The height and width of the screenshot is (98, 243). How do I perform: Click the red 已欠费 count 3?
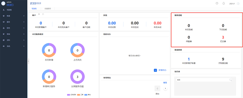[x=223, y=37]
